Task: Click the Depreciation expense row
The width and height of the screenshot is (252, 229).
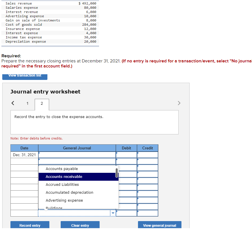Action: 50,42
